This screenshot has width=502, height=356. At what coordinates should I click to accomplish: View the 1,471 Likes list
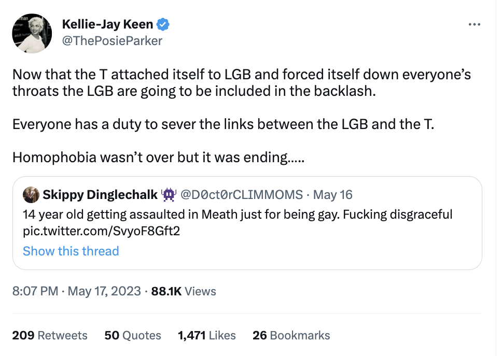pos(206,335)
